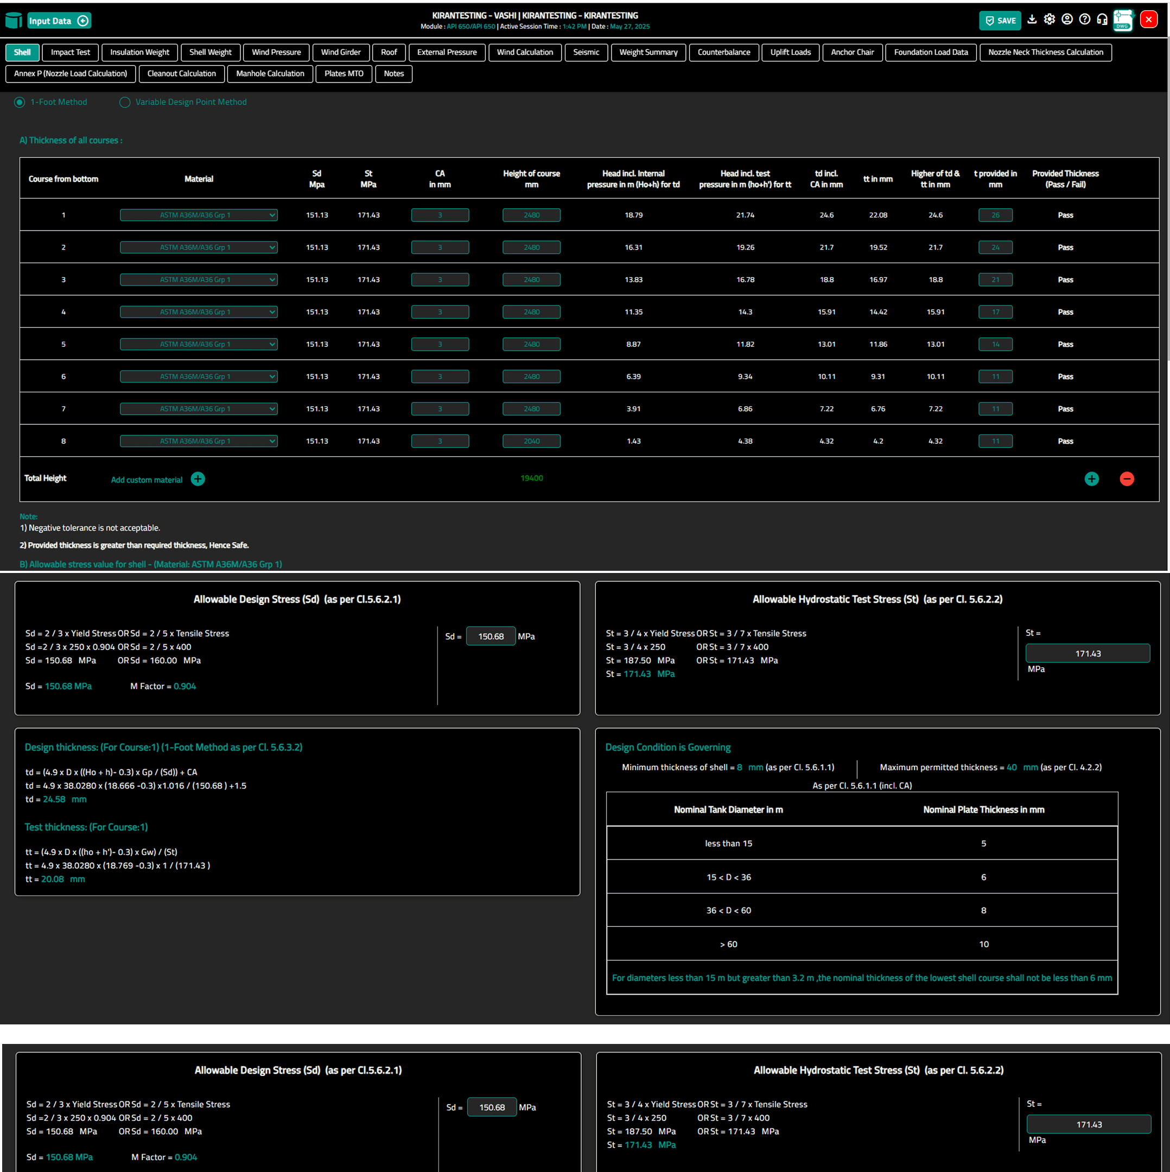Open the Plates MTO tab
The width and height of the screenshot is (1170, 1172).
344,73
